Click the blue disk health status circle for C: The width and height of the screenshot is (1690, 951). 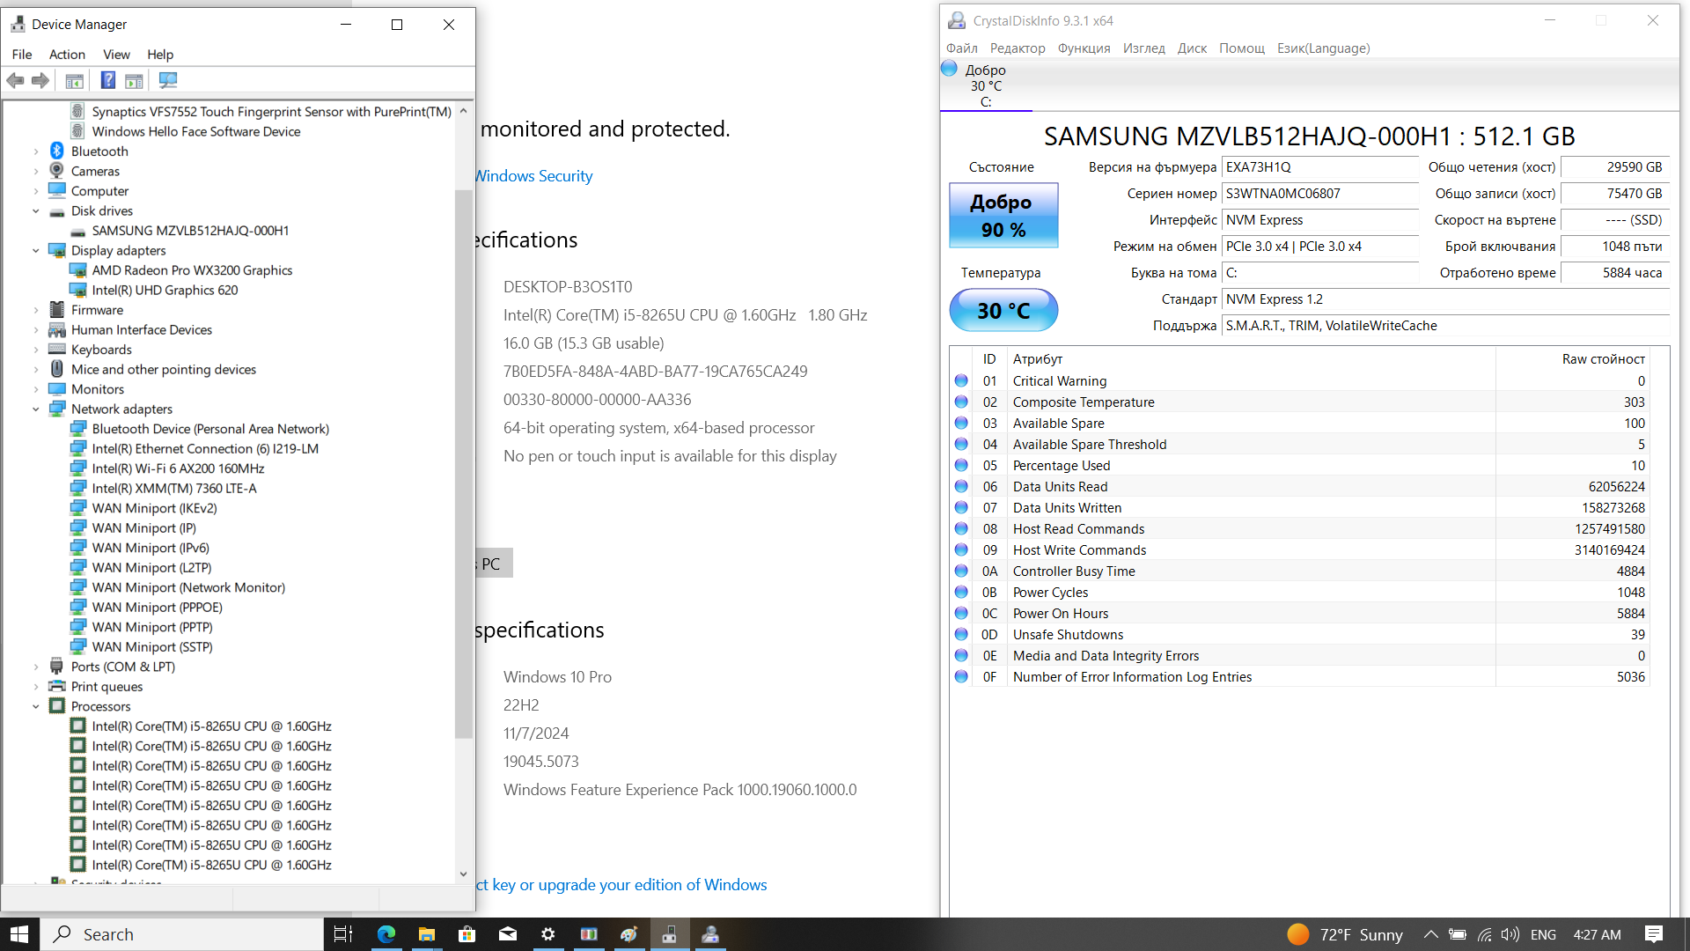(x=949, y=69)
